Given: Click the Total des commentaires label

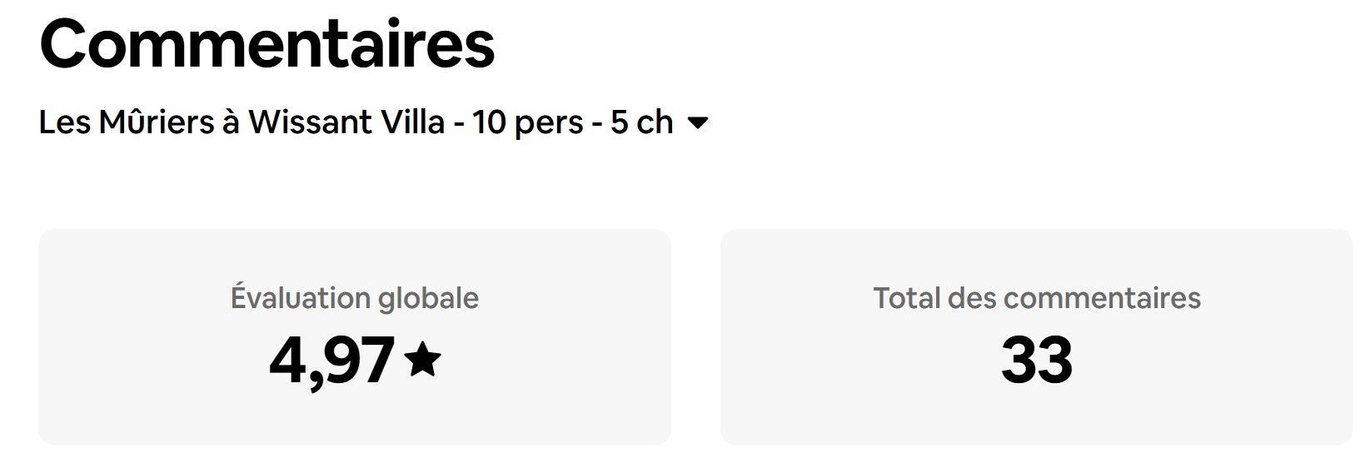Looking at the screenshot, I should (1036, 298).
